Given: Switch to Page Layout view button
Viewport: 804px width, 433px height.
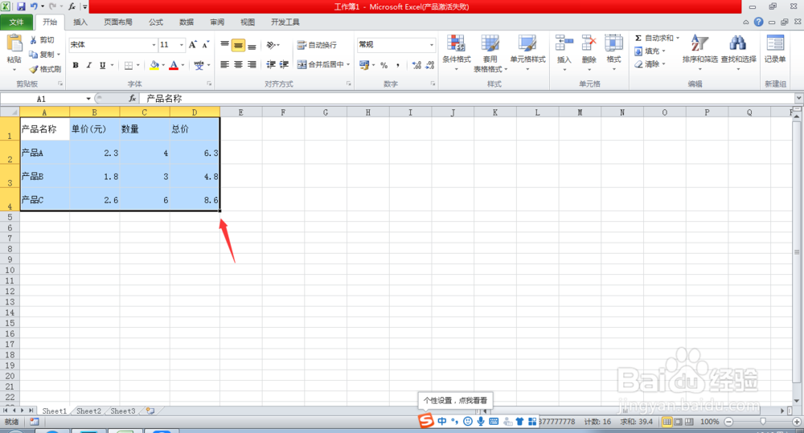Looking at the screenshot, I should [x=678, y=422].
